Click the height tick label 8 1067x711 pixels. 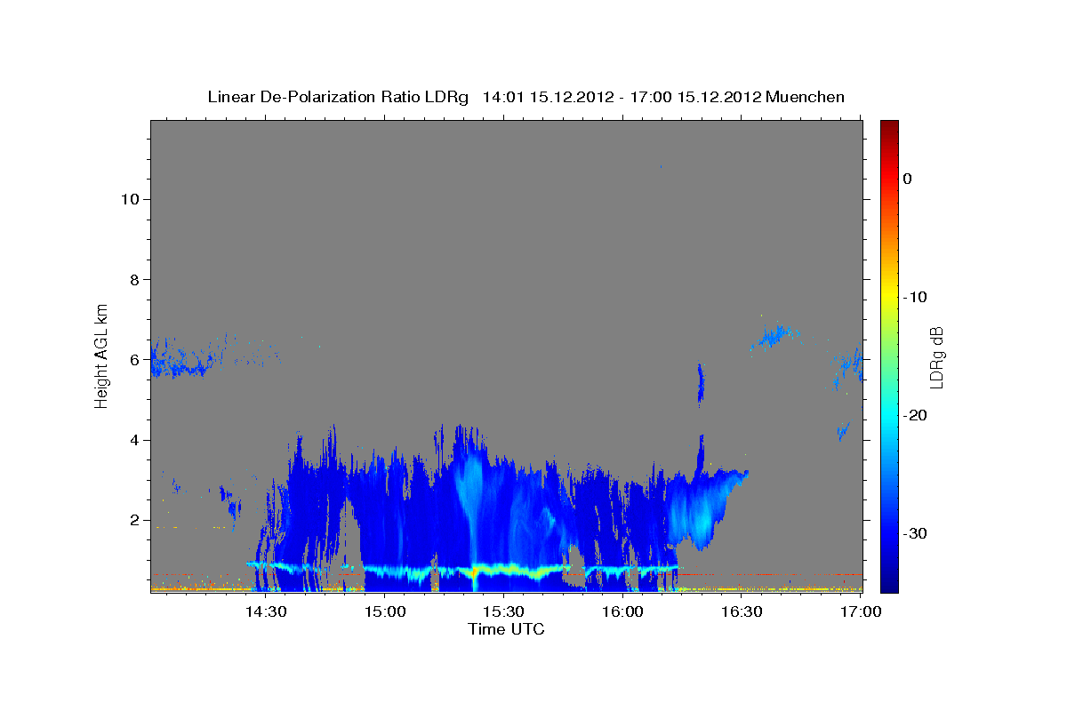(x=133, y=279)
